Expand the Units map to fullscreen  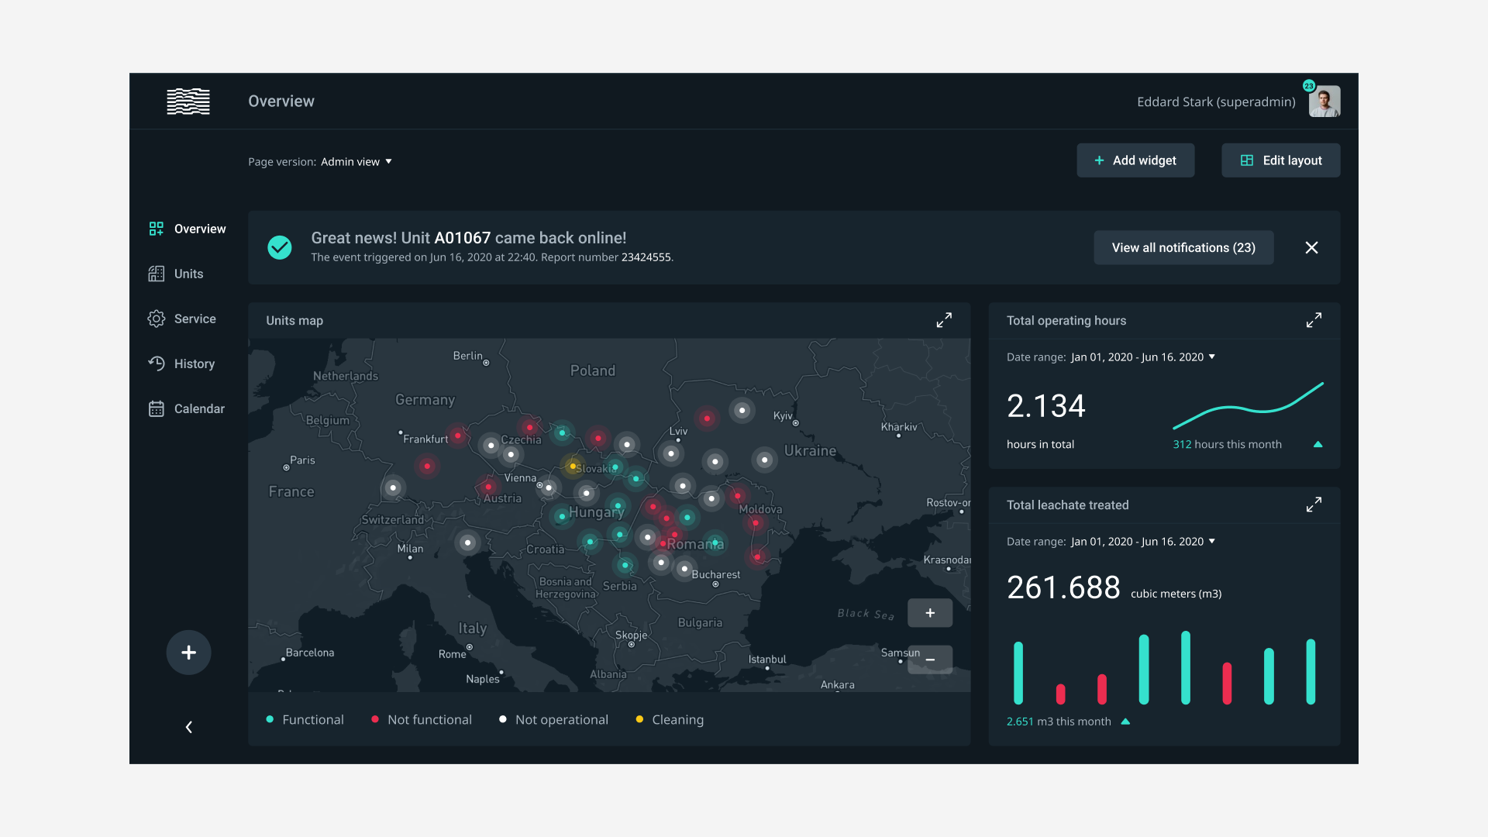pyautogui.click(x=945, y=319)
